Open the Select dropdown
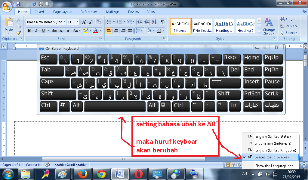 289,32
